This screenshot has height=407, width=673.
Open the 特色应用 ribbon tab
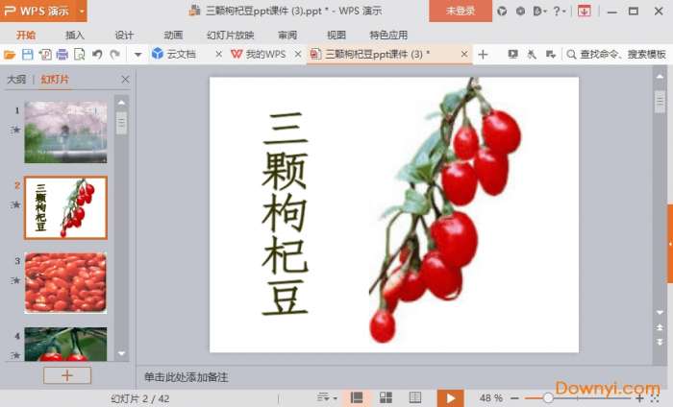tap(388, 36)
